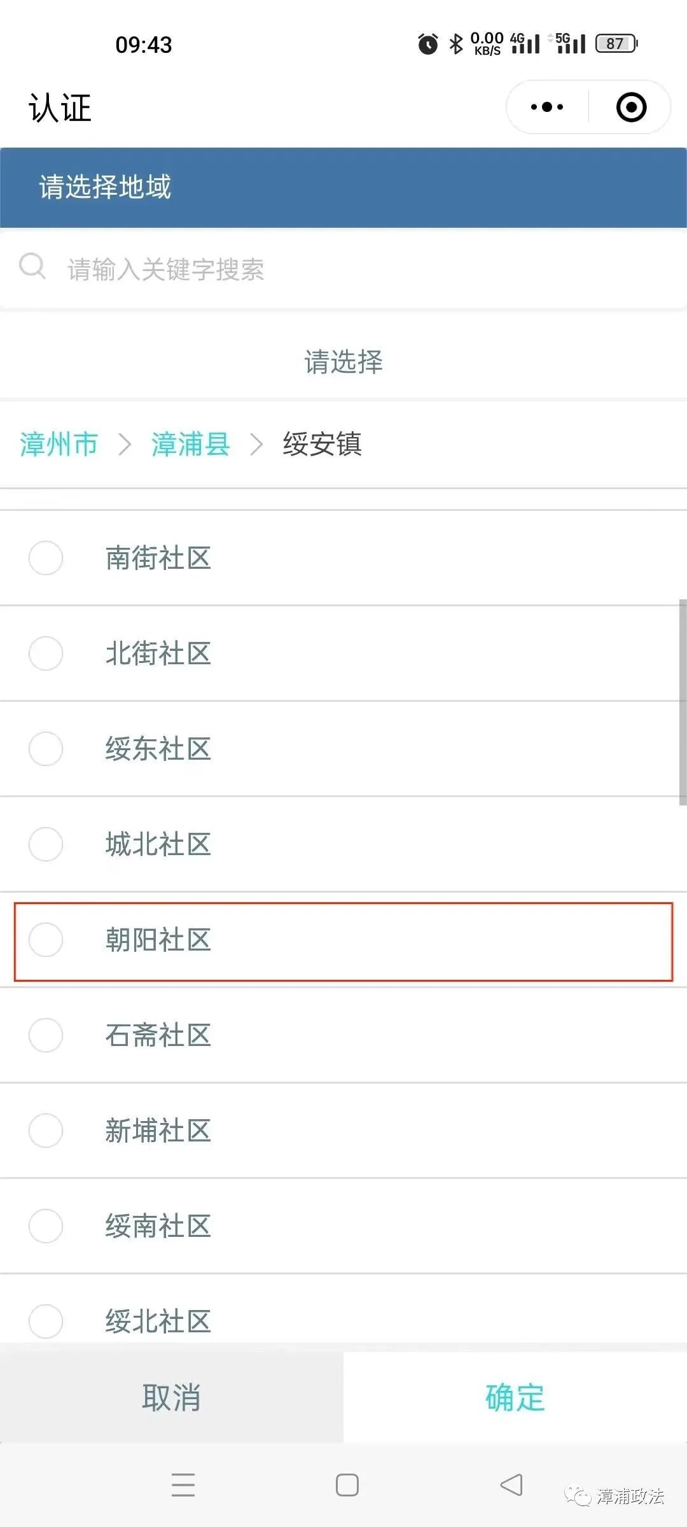Screen dimensions: 687x1527
Task: Click the battery indicator showing 87
Action: click(614, 43)
